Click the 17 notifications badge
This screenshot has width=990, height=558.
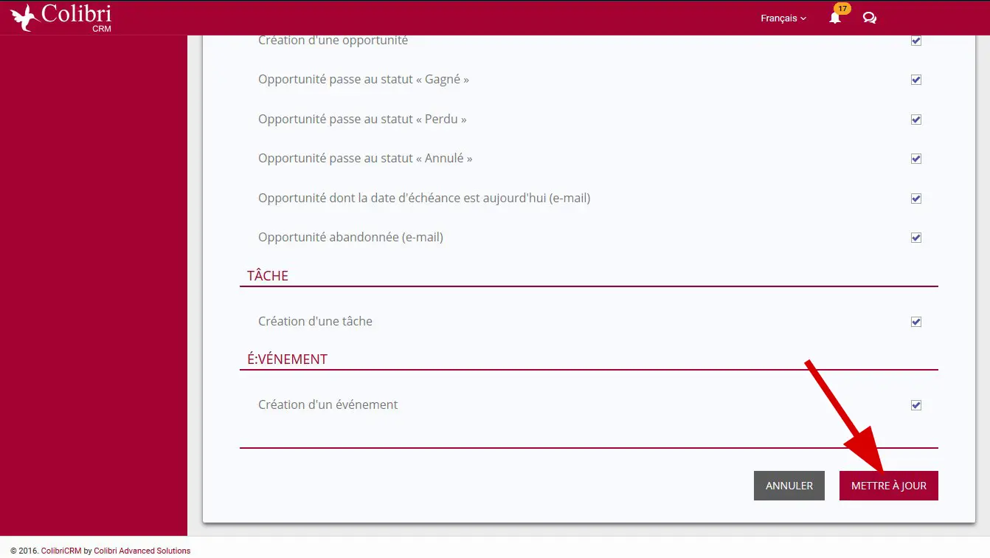click(842, 9)
